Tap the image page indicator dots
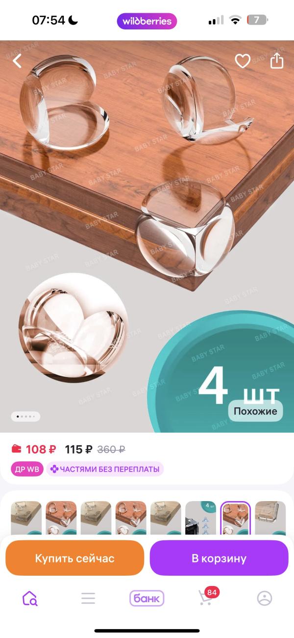Viewport: 294px width, 638px height. coord(25,416)
